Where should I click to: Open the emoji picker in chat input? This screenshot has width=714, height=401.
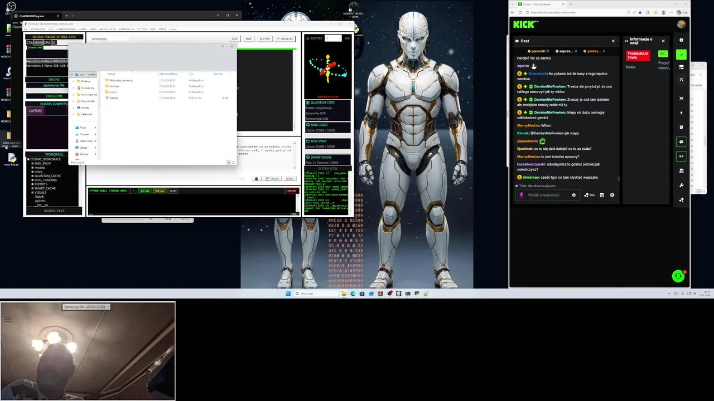click(x=574, y=195)
